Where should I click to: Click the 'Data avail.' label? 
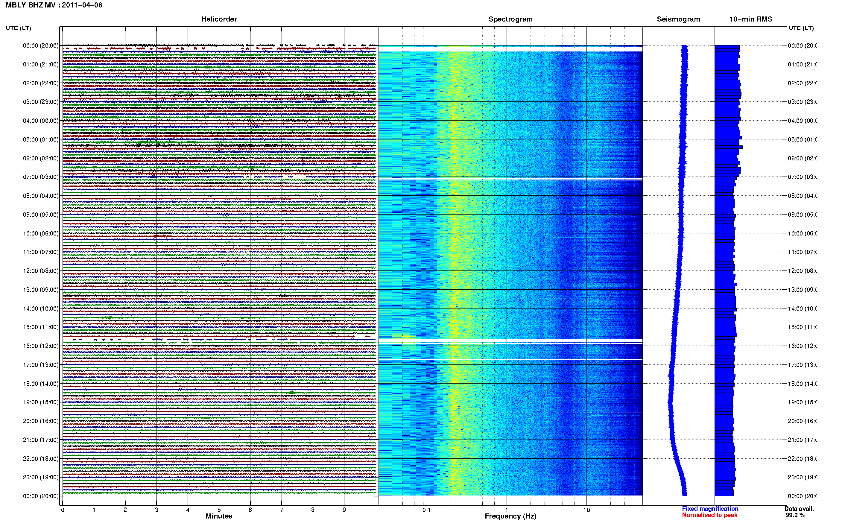click(799, 509)
